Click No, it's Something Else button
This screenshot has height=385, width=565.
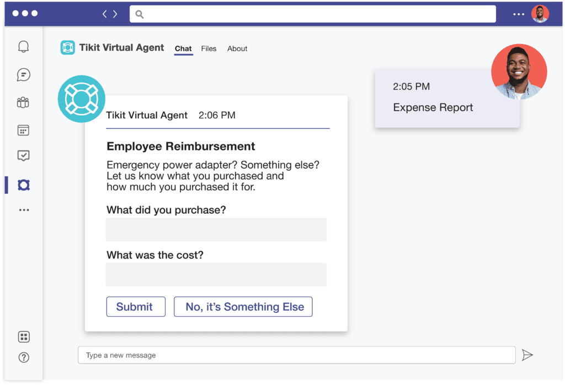(x=243, y=307)
